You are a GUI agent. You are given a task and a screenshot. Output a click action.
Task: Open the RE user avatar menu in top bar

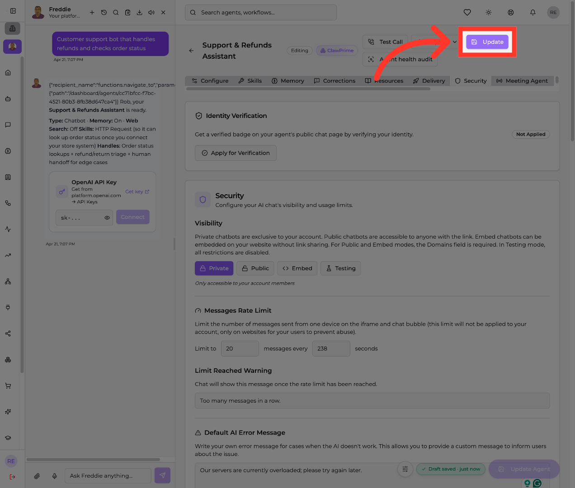click(553, 13)
